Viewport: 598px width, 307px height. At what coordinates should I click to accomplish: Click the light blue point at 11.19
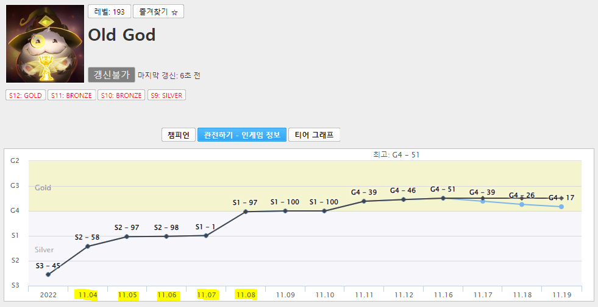(x=561, y=207)
